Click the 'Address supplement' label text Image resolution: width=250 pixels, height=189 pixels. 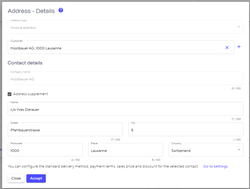30,94
